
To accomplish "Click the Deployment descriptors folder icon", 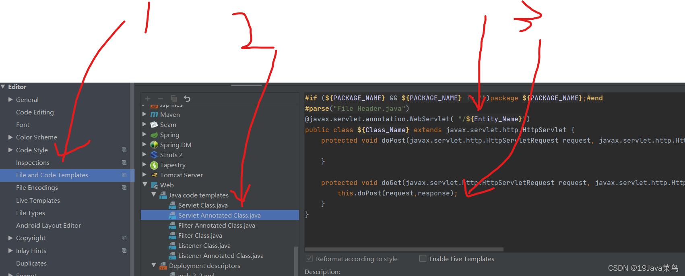I will tap(163, 266).
